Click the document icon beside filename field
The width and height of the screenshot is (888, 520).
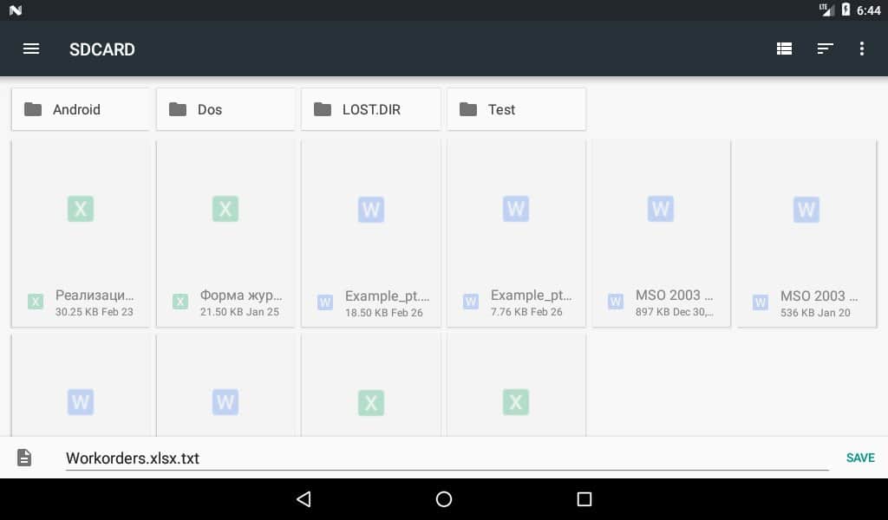pyautogui.click(x=24, y=458)
